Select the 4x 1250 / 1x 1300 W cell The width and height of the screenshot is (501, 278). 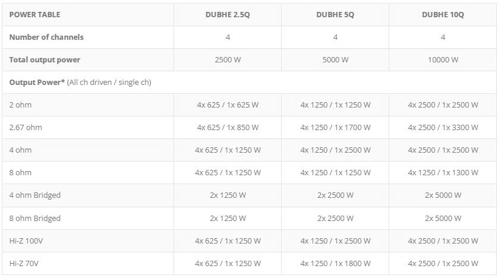[443, 172]
